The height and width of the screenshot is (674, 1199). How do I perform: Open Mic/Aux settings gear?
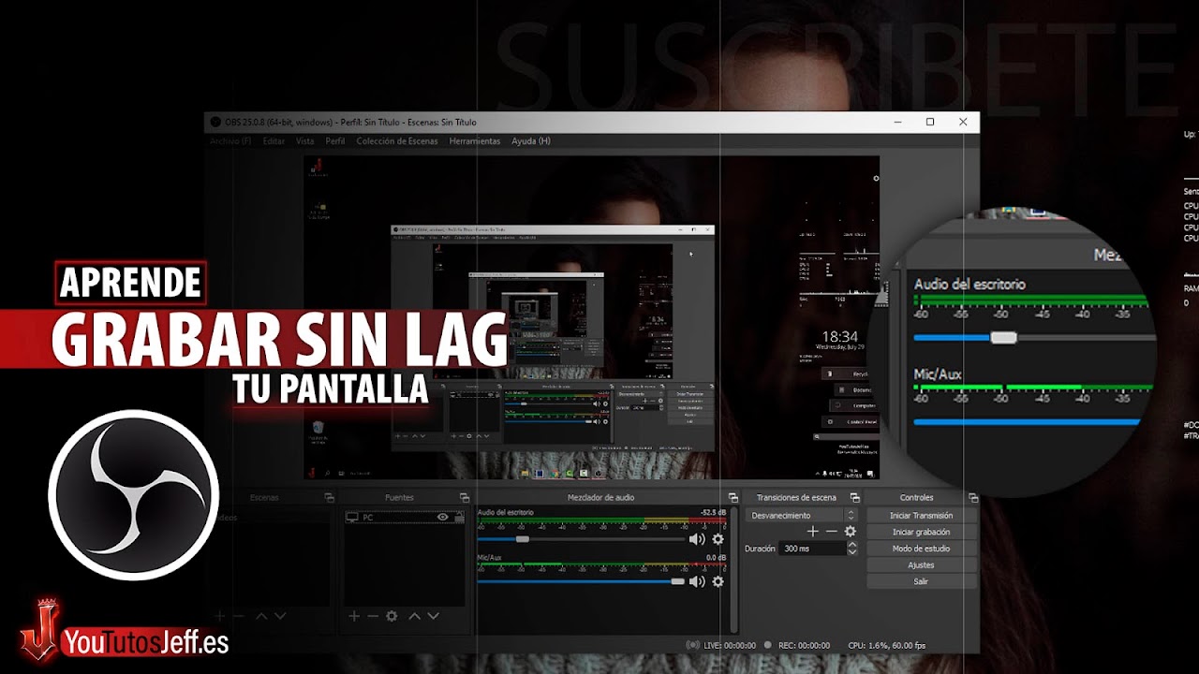718,581
